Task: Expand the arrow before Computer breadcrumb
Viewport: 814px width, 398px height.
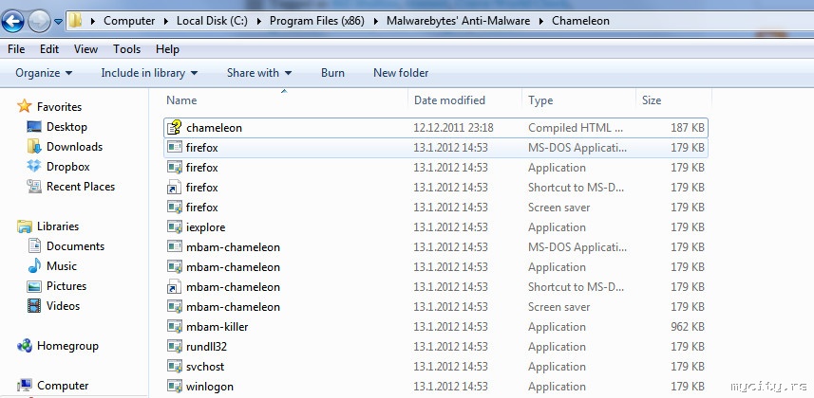Action: coord(93,21)
